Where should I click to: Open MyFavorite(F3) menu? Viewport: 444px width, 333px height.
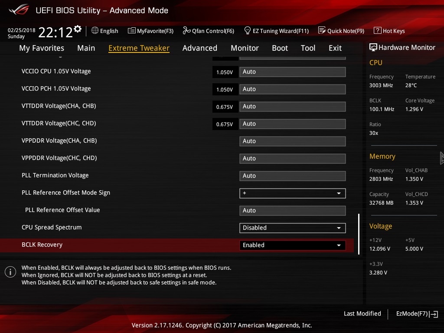(x=155, y=31)
